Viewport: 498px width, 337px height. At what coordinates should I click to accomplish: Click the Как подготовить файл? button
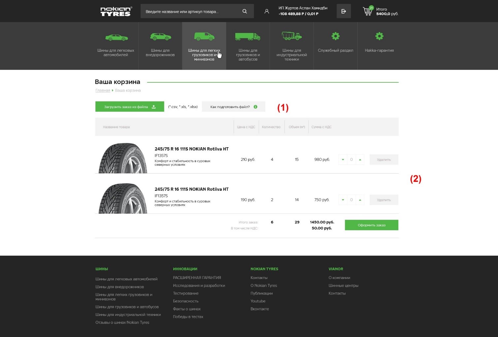(x=233, y=107)
